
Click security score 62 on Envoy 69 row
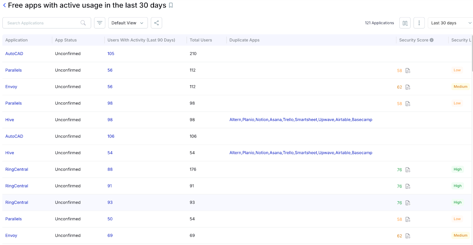point(399,236)
